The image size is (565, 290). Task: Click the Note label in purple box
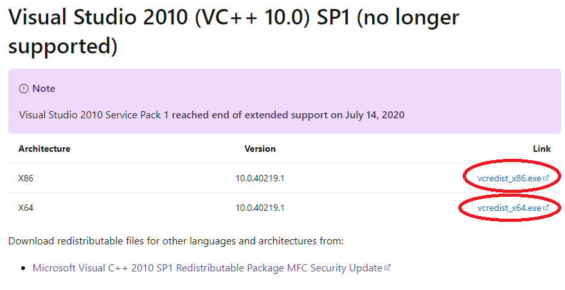coord(44,89)
